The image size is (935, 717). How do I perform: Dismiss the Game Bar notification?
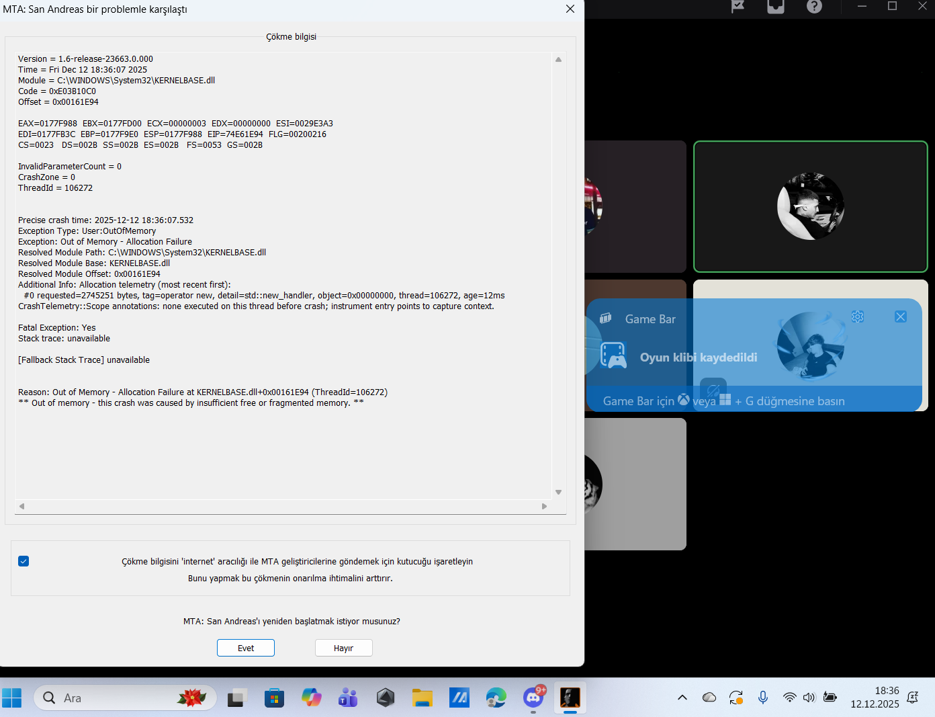pos(901,317)
